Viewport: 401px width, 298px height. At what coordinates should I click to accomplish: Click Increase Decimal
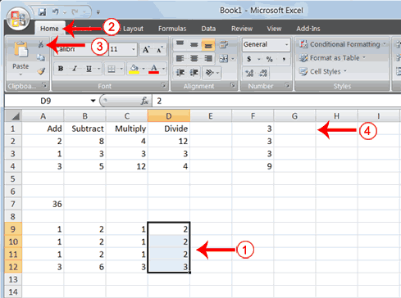click(x=249, y=73)
